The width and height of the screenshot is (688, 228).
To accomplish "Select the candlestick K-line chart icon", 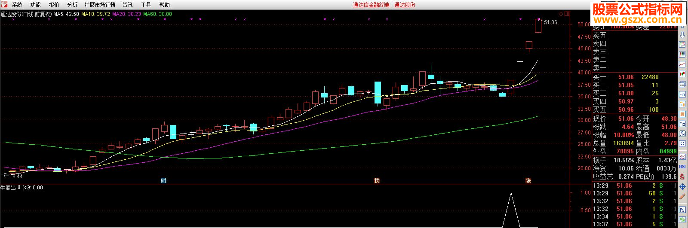I will (x=682, y=74).
